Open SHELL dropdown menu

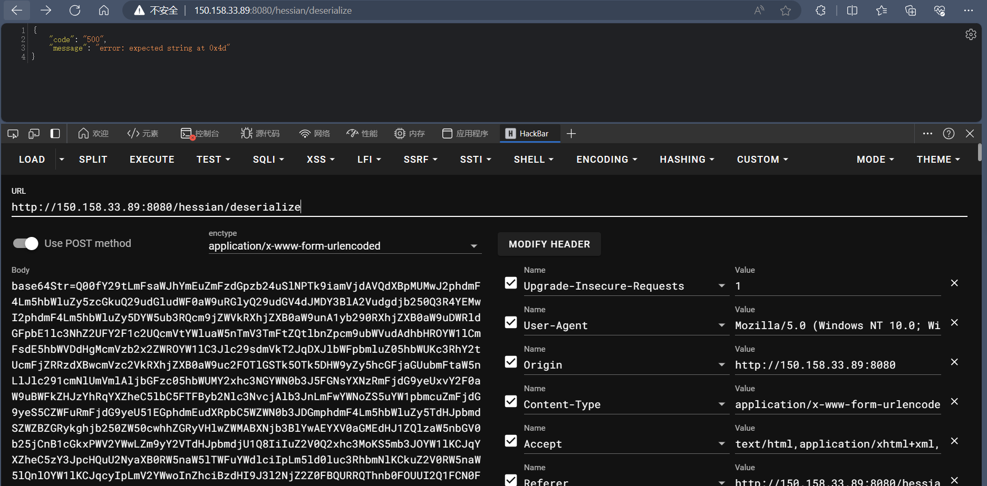(x=534, y=159)
